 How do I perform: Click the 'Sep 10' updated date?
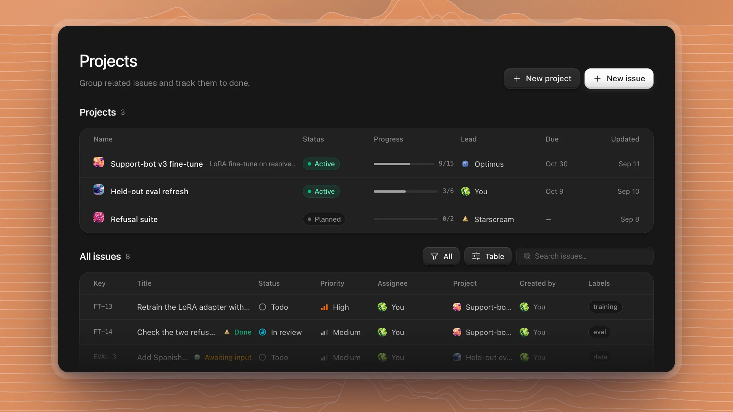click(628, 192)
